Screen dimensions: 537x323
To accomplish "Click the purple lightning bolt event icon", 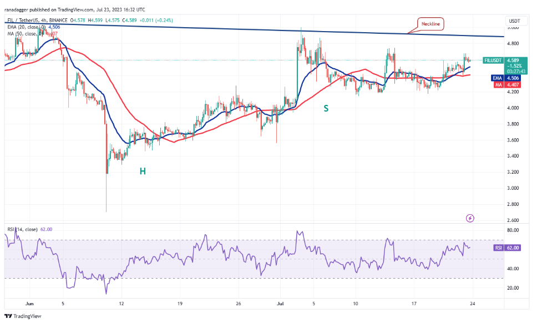I will pos(470,219).
